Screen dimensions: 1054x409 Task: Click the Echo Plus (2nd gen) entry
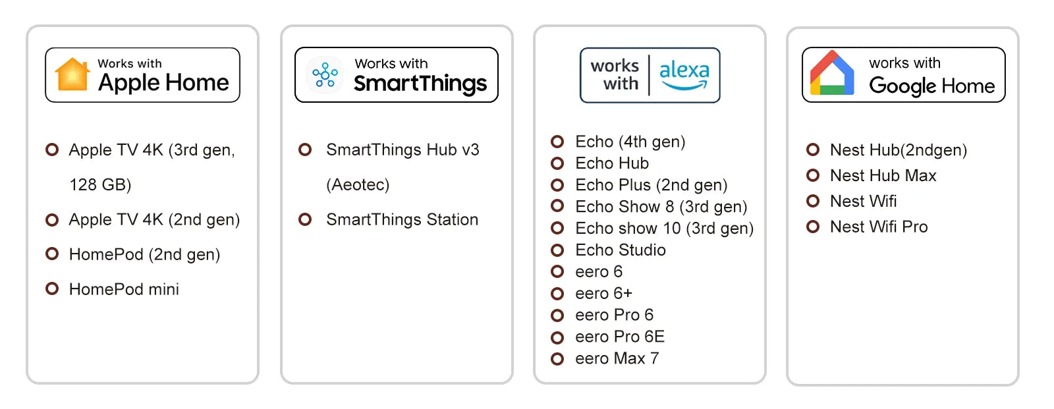click(x=651, y=185)
